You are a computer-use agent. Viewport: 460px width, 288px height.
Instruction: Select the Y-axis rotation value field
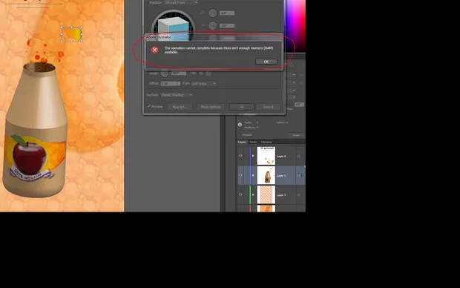tap(227, 26)
